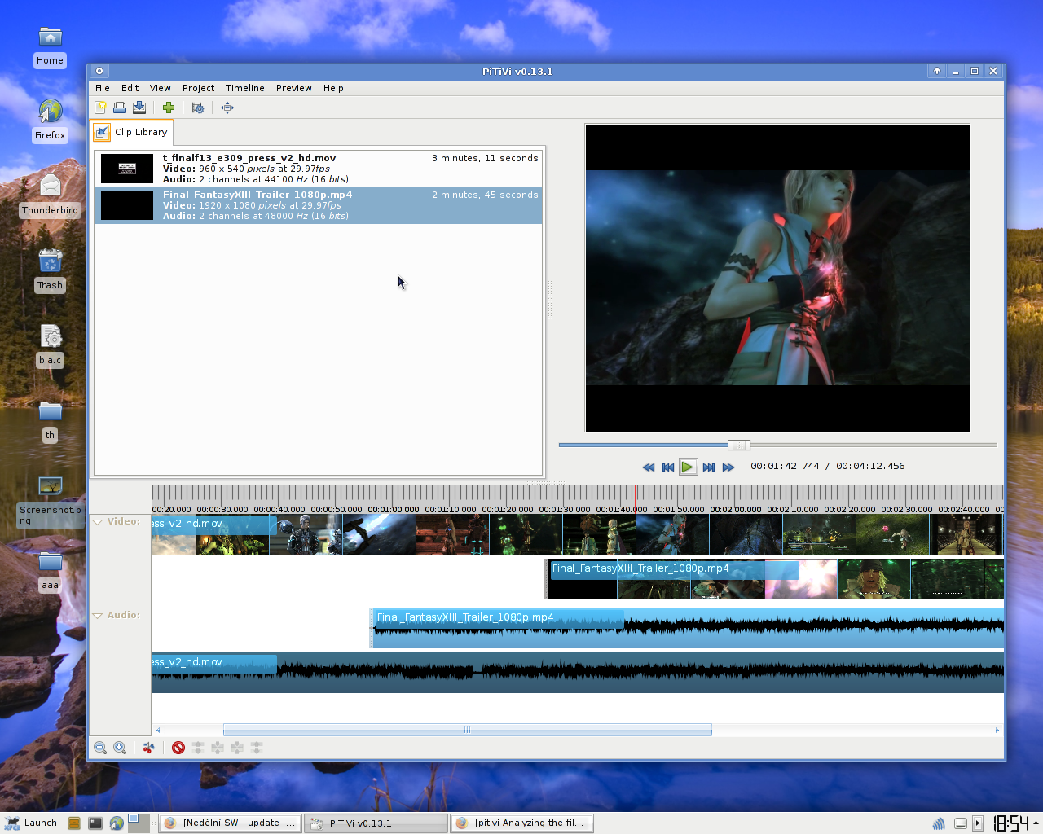
Task: Click the Open project toolbar icon
Action: (x=120, y=108)
